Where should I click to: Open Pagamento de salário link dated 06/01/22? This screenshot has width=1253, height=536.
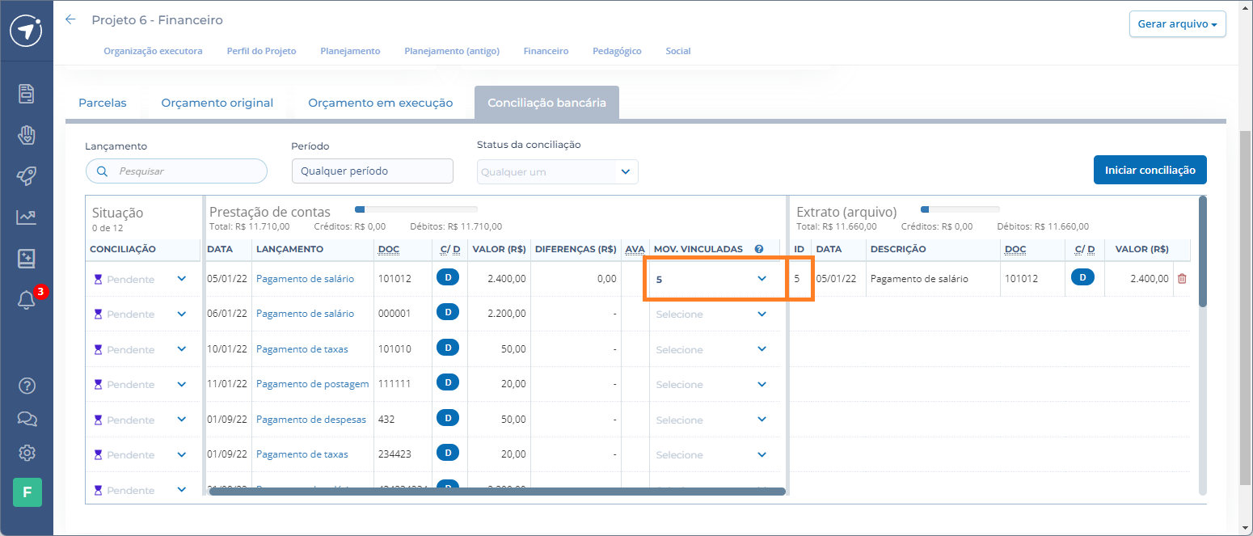pos(305,314)
